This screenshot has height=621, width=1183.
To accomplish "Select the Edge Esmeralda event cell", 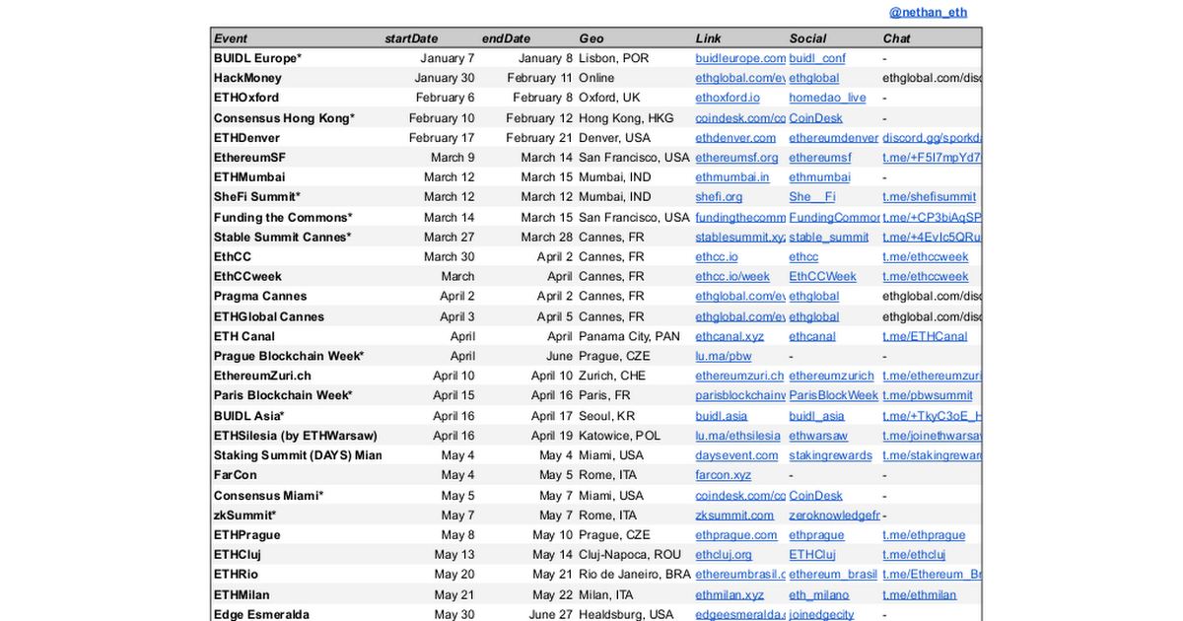I will pyautogui.click(x=296, y=615).
